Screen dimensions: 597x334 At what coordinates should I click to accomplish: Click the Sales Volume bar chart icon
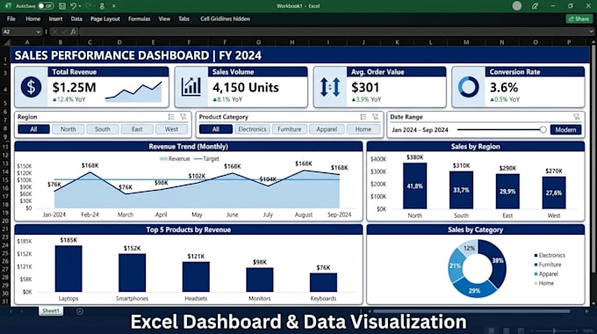point(191,86)
